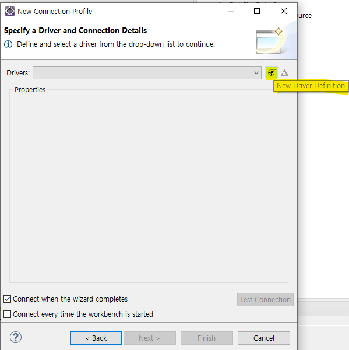Screen dimensions: 349x350
Task: Click the Test Connection button
Action: (x=265, y=300)
